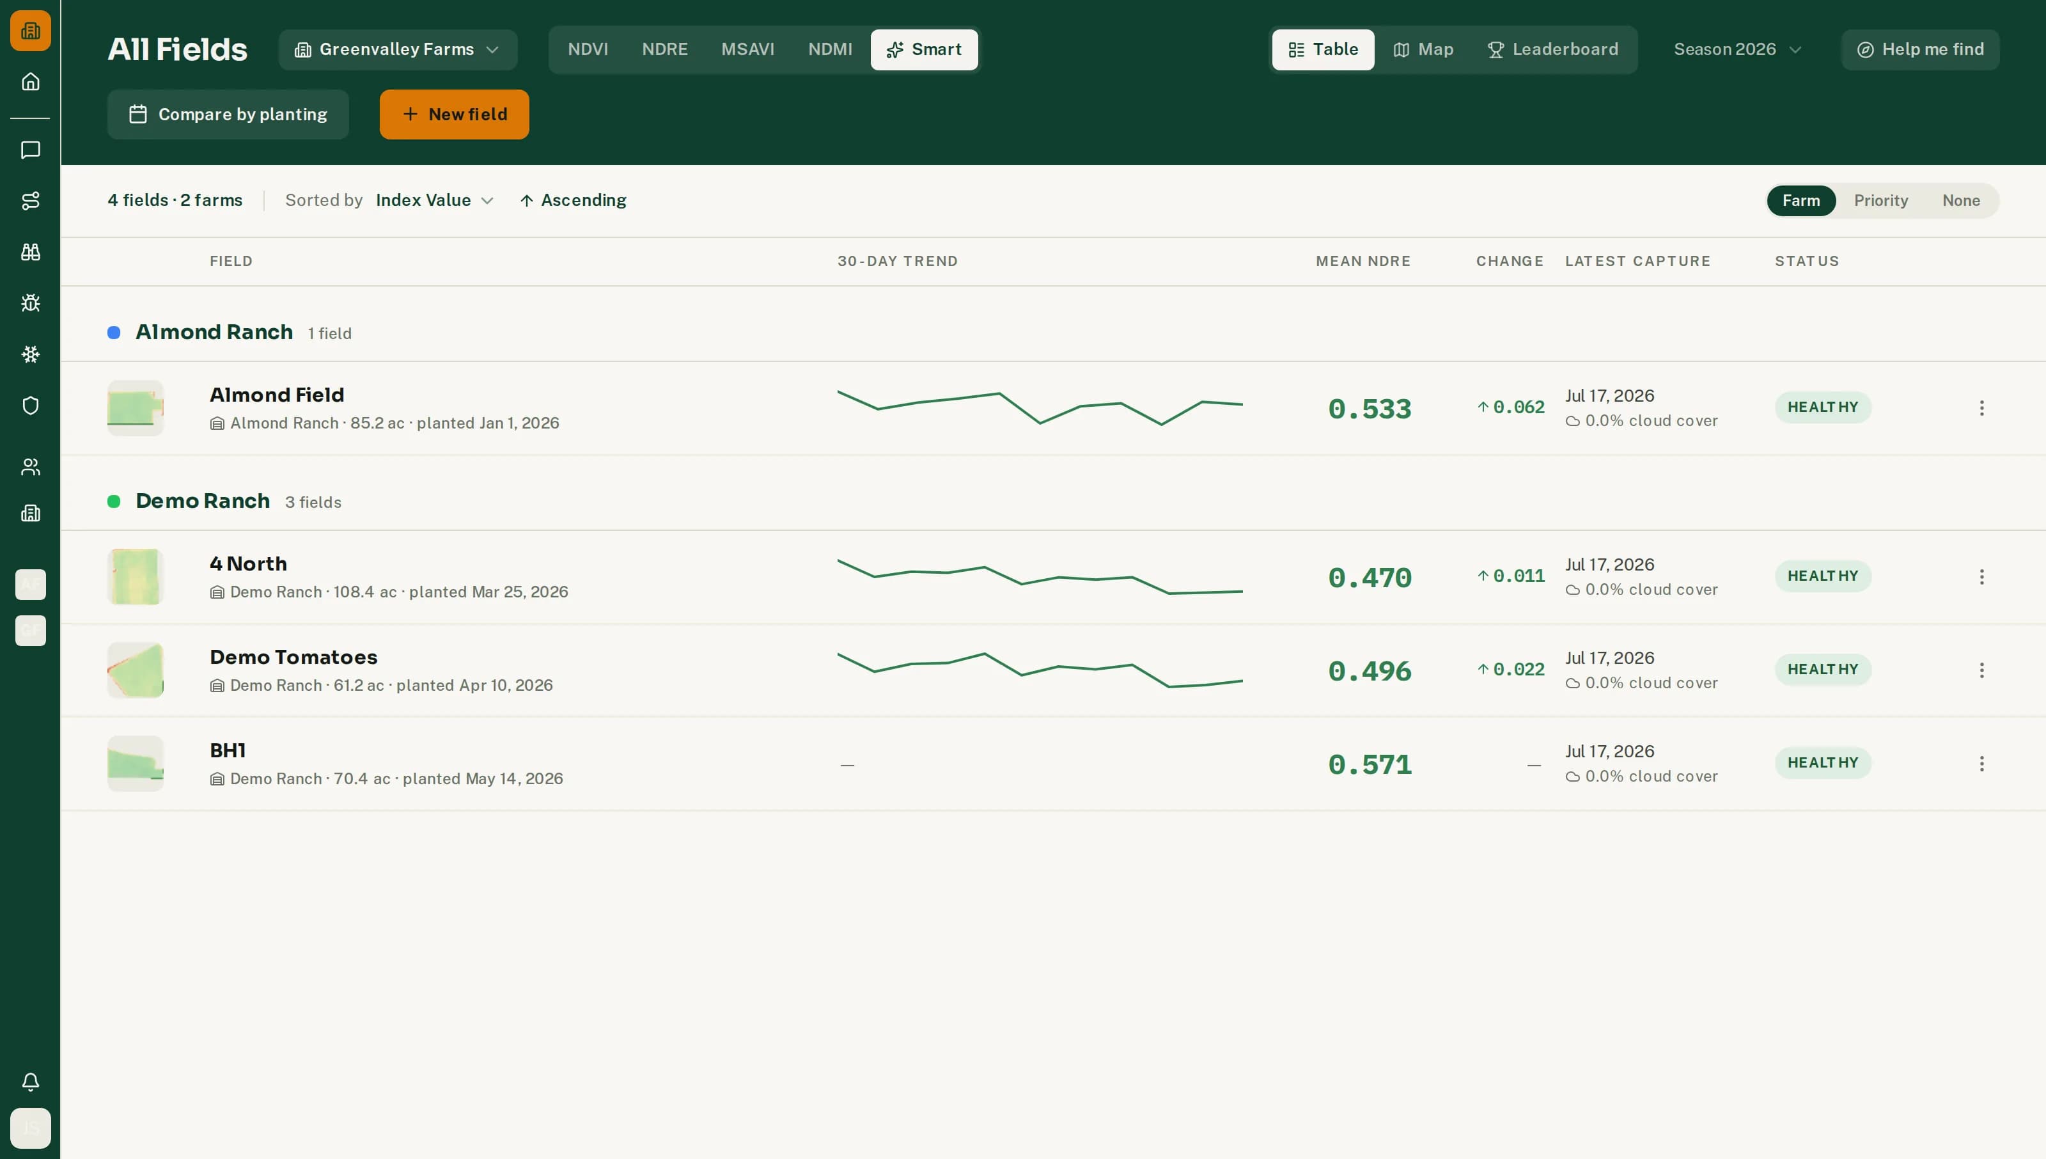Select the MSAVI index tab
The image size is (2046, 1159).
click(748, 49)
